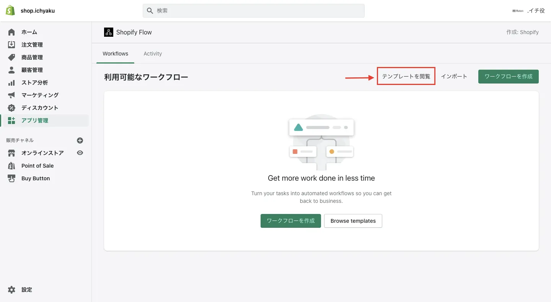Image resolution: width=551 pixels, height=302 pixels.
Task: Click the 販売チャネル section heading
Action: coord(20,140)
